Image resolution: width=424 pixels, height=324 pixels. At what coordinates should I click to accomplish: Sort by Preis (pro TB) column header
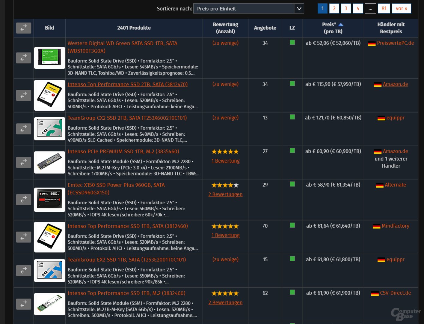pos(333,28)
